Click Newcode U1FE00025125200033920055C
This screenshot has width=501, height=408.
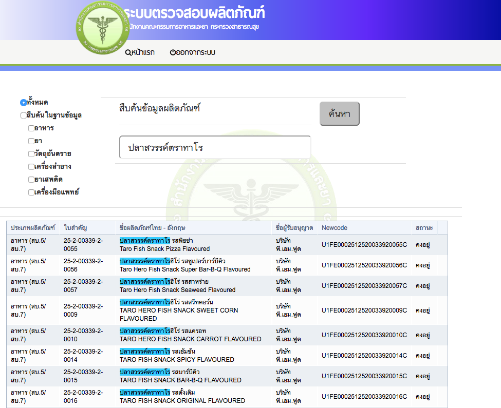click(364, 245)
